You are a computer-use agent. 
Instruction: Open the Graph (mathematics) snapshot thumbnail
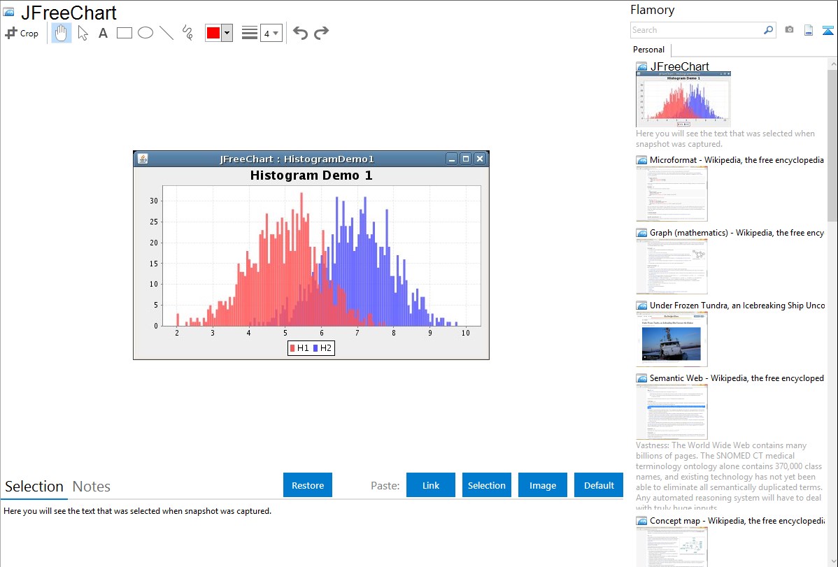(x=672, y=266)
